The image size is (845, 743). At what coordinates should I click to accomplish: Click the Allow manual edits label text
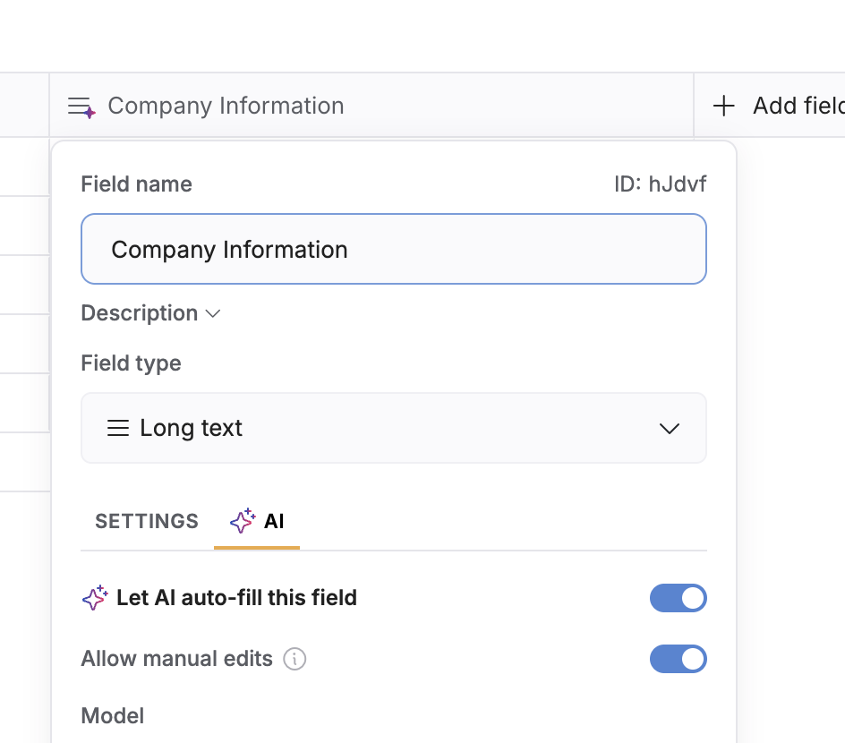(x=177, y=660)
